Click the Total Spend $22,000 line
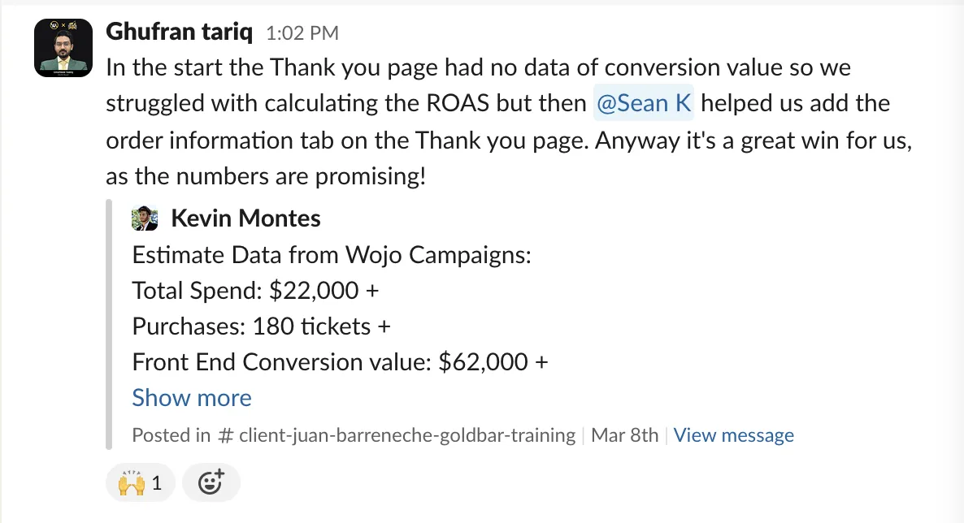This screenshot has height=523, width=964. (255, 290)
